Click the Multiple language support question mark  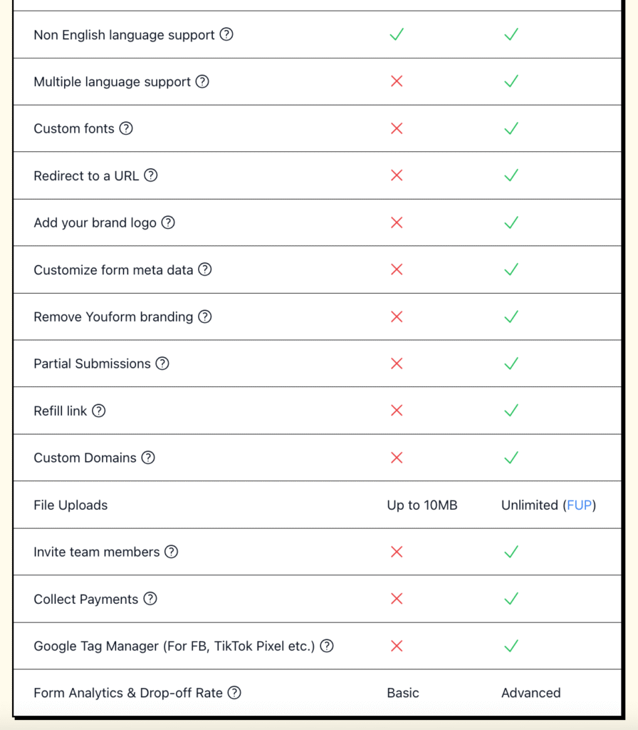click(202, 81)
